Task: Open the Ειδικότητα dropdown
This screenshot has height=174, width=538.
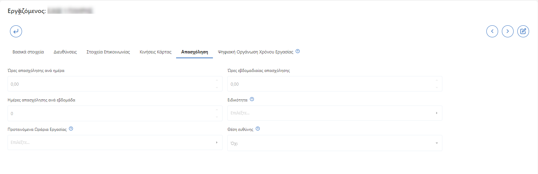Action: (334, 113)
